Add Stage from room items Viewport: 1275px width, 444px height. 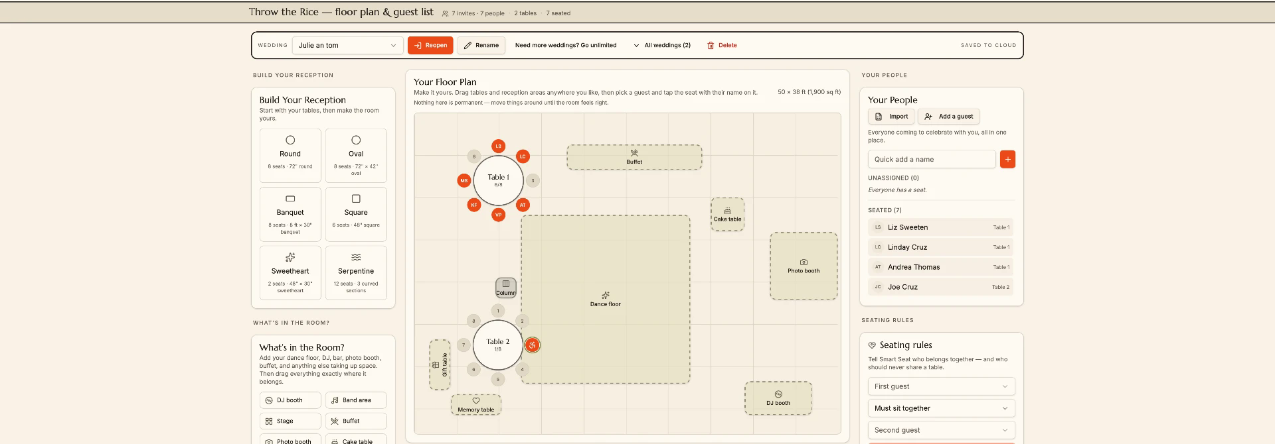[290, 421]
